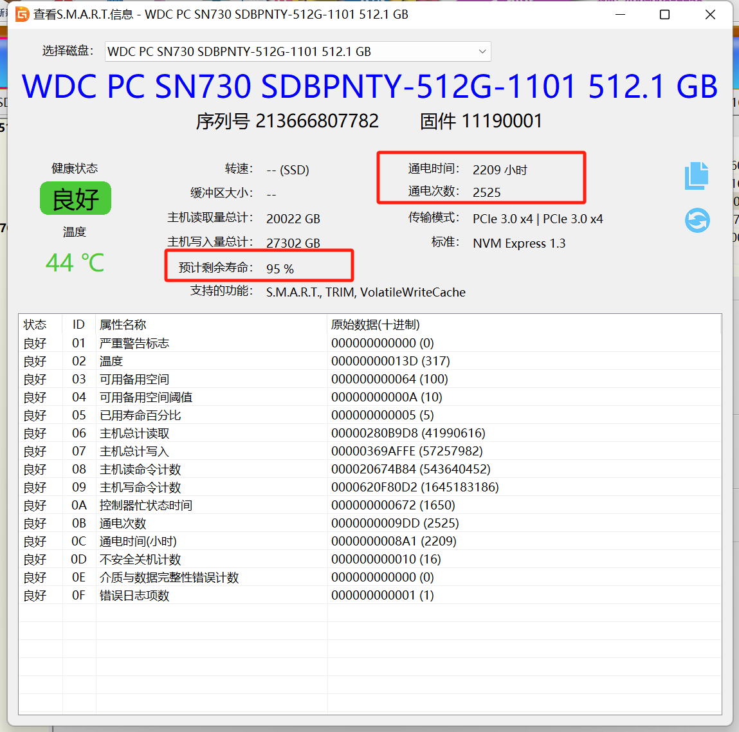Click raw value 0000620F80D2 (1645183186)
Image resolution: width=739 pixels, height=732 pixels.
(x=415, y=487)
